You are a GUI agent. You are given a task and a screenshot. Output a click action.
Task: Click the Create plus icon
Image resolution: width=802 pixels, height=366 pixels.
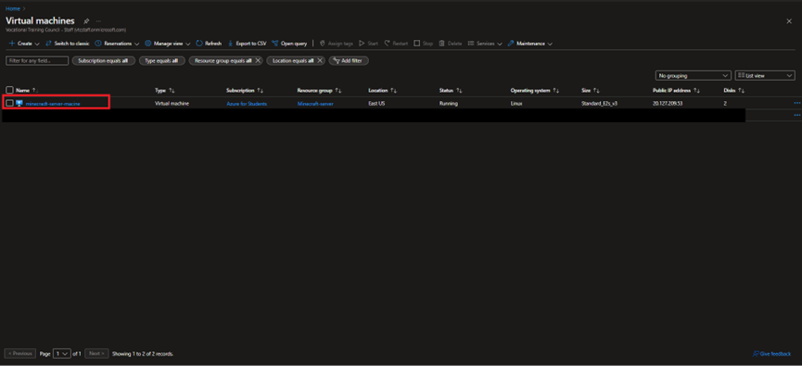click(12, 44)
